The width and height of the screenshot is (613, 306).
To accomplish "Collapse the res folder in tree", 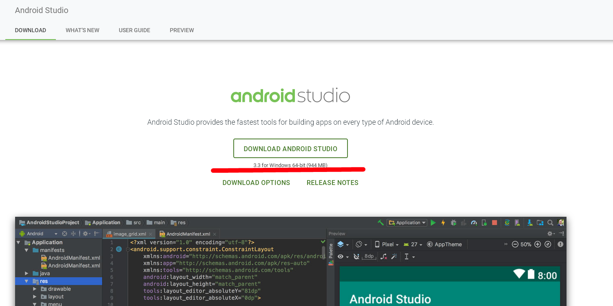I will (x=27, y=281).
